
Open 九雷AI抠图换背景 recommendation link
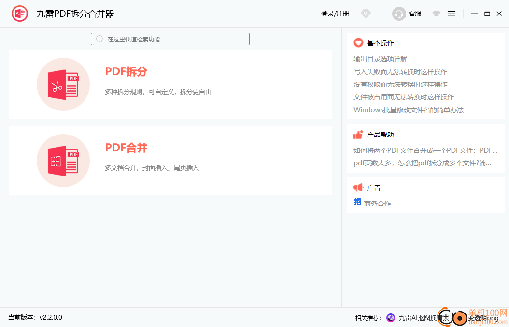pos(424,318)
